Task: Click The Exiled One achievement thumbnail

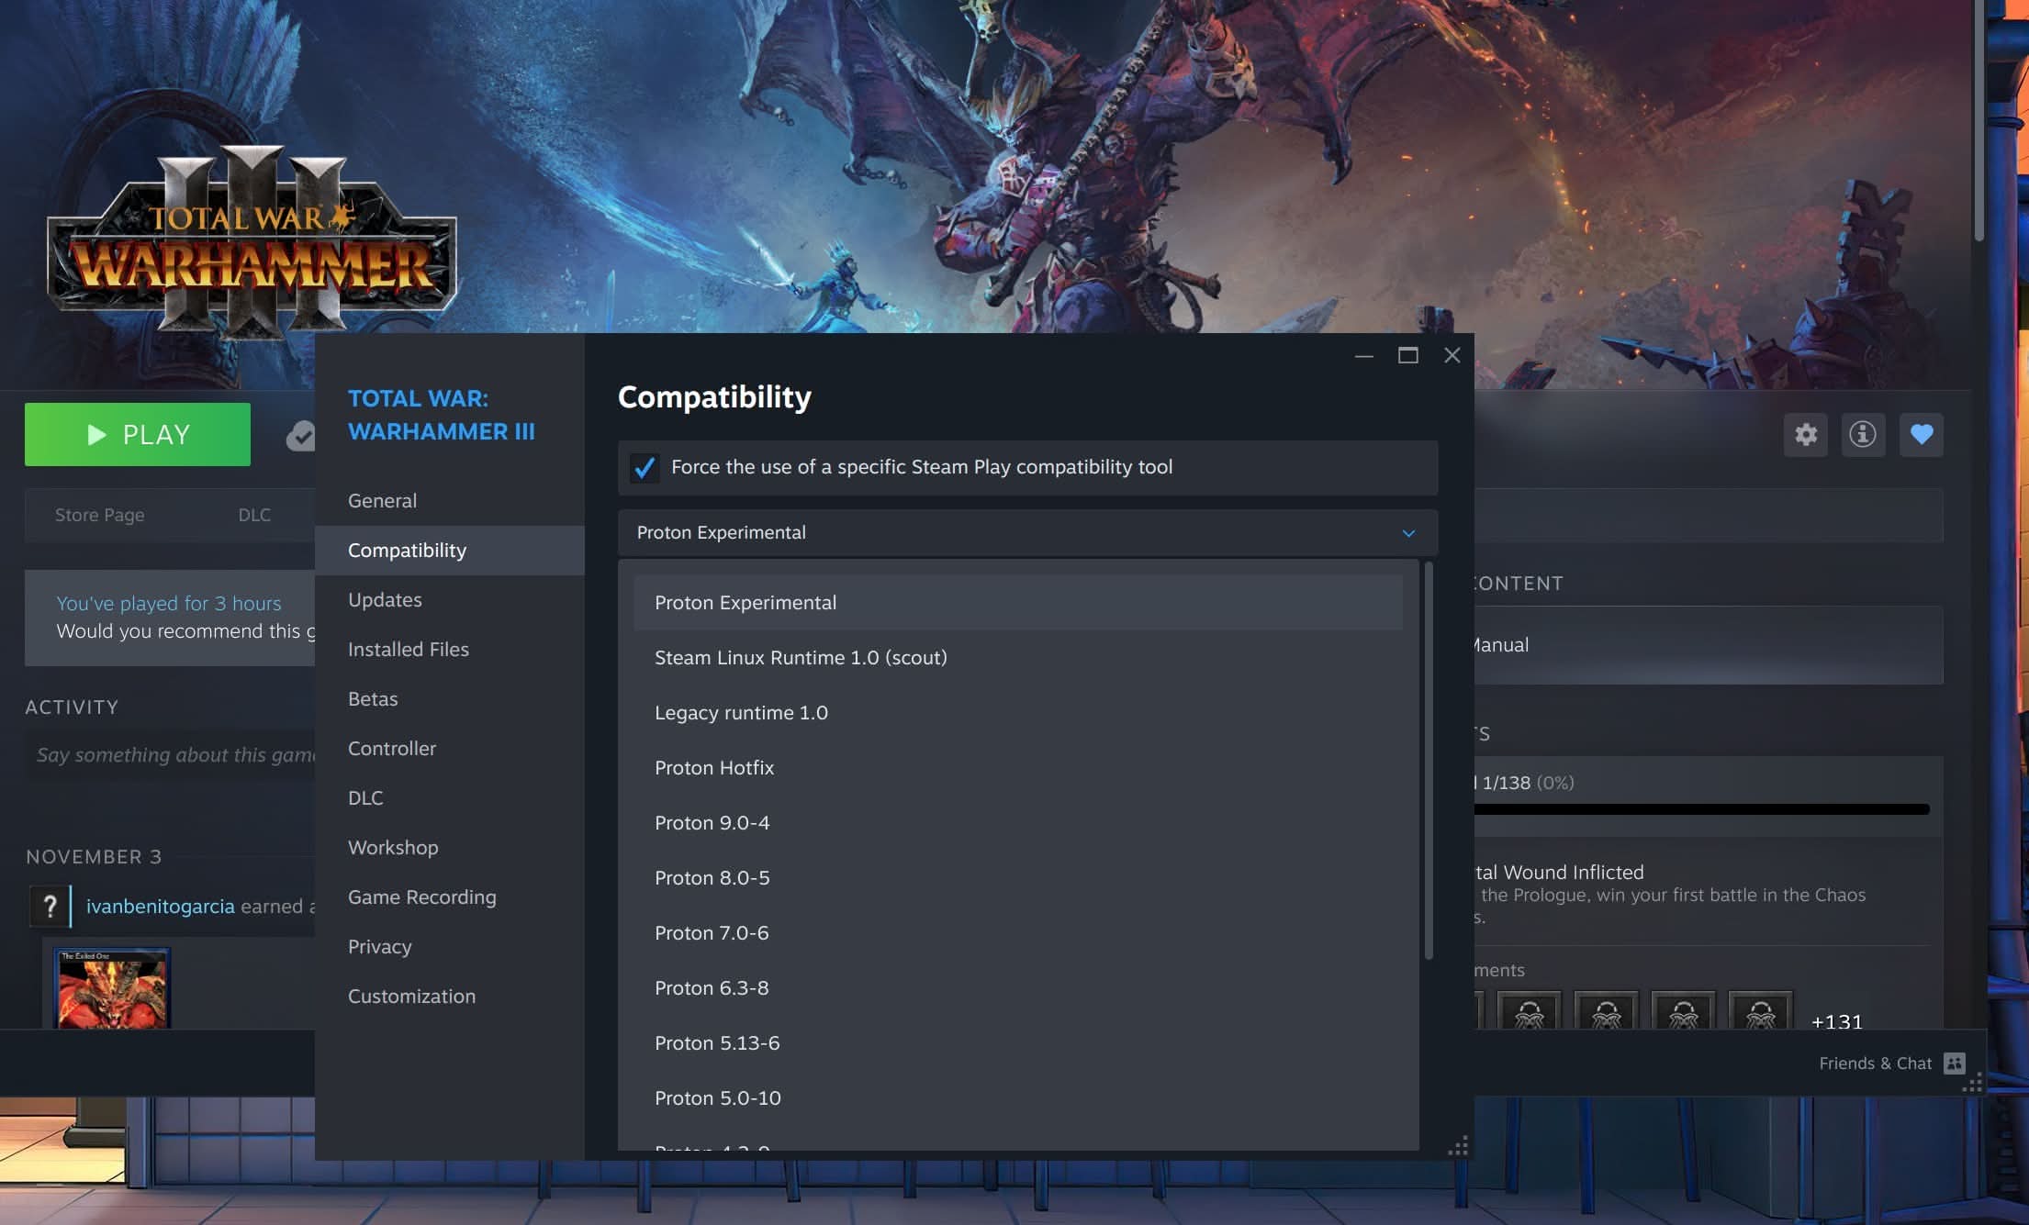Action: pos(112,986)
